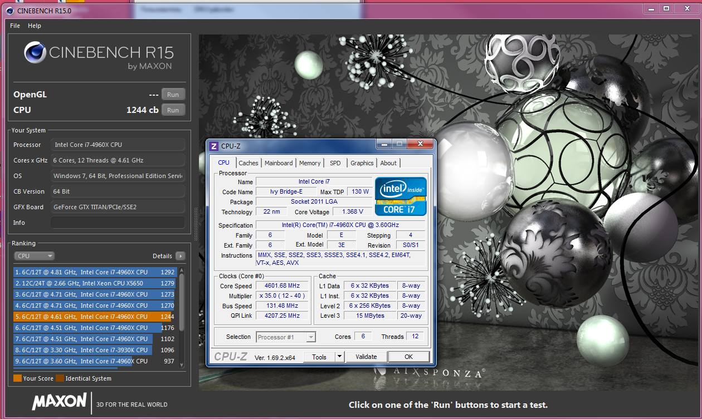
Task: Open the Processor #1 selection dropdown
Action: point(286,337)
